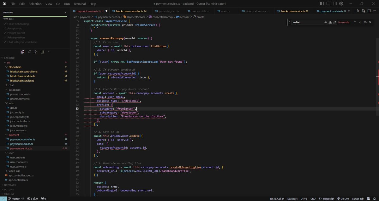Close the Welcome onboarding panel
379x201 pixels.
(x=66, y=13)
